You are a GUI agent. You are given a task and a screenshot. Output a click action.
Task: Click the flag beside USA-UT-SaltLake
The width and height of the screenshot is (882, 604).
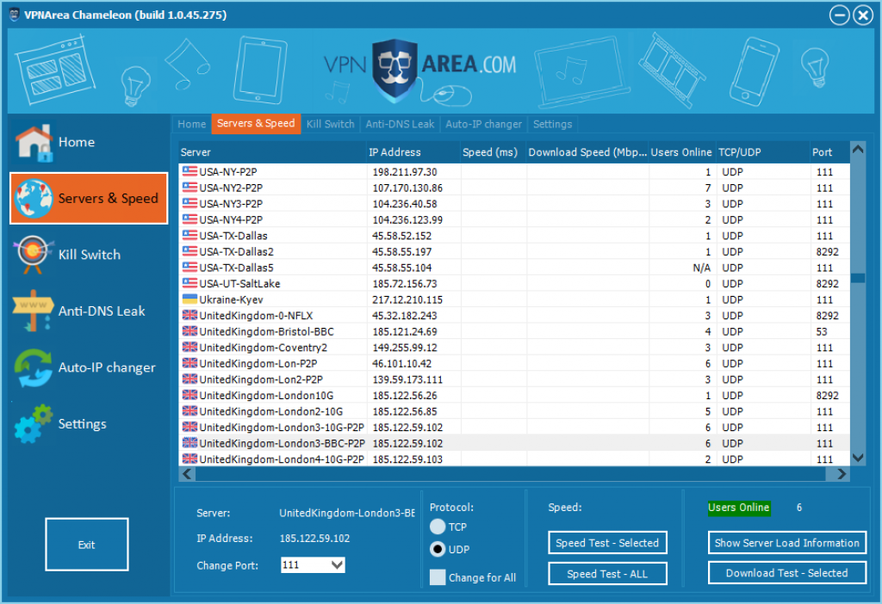coord(189,283)
